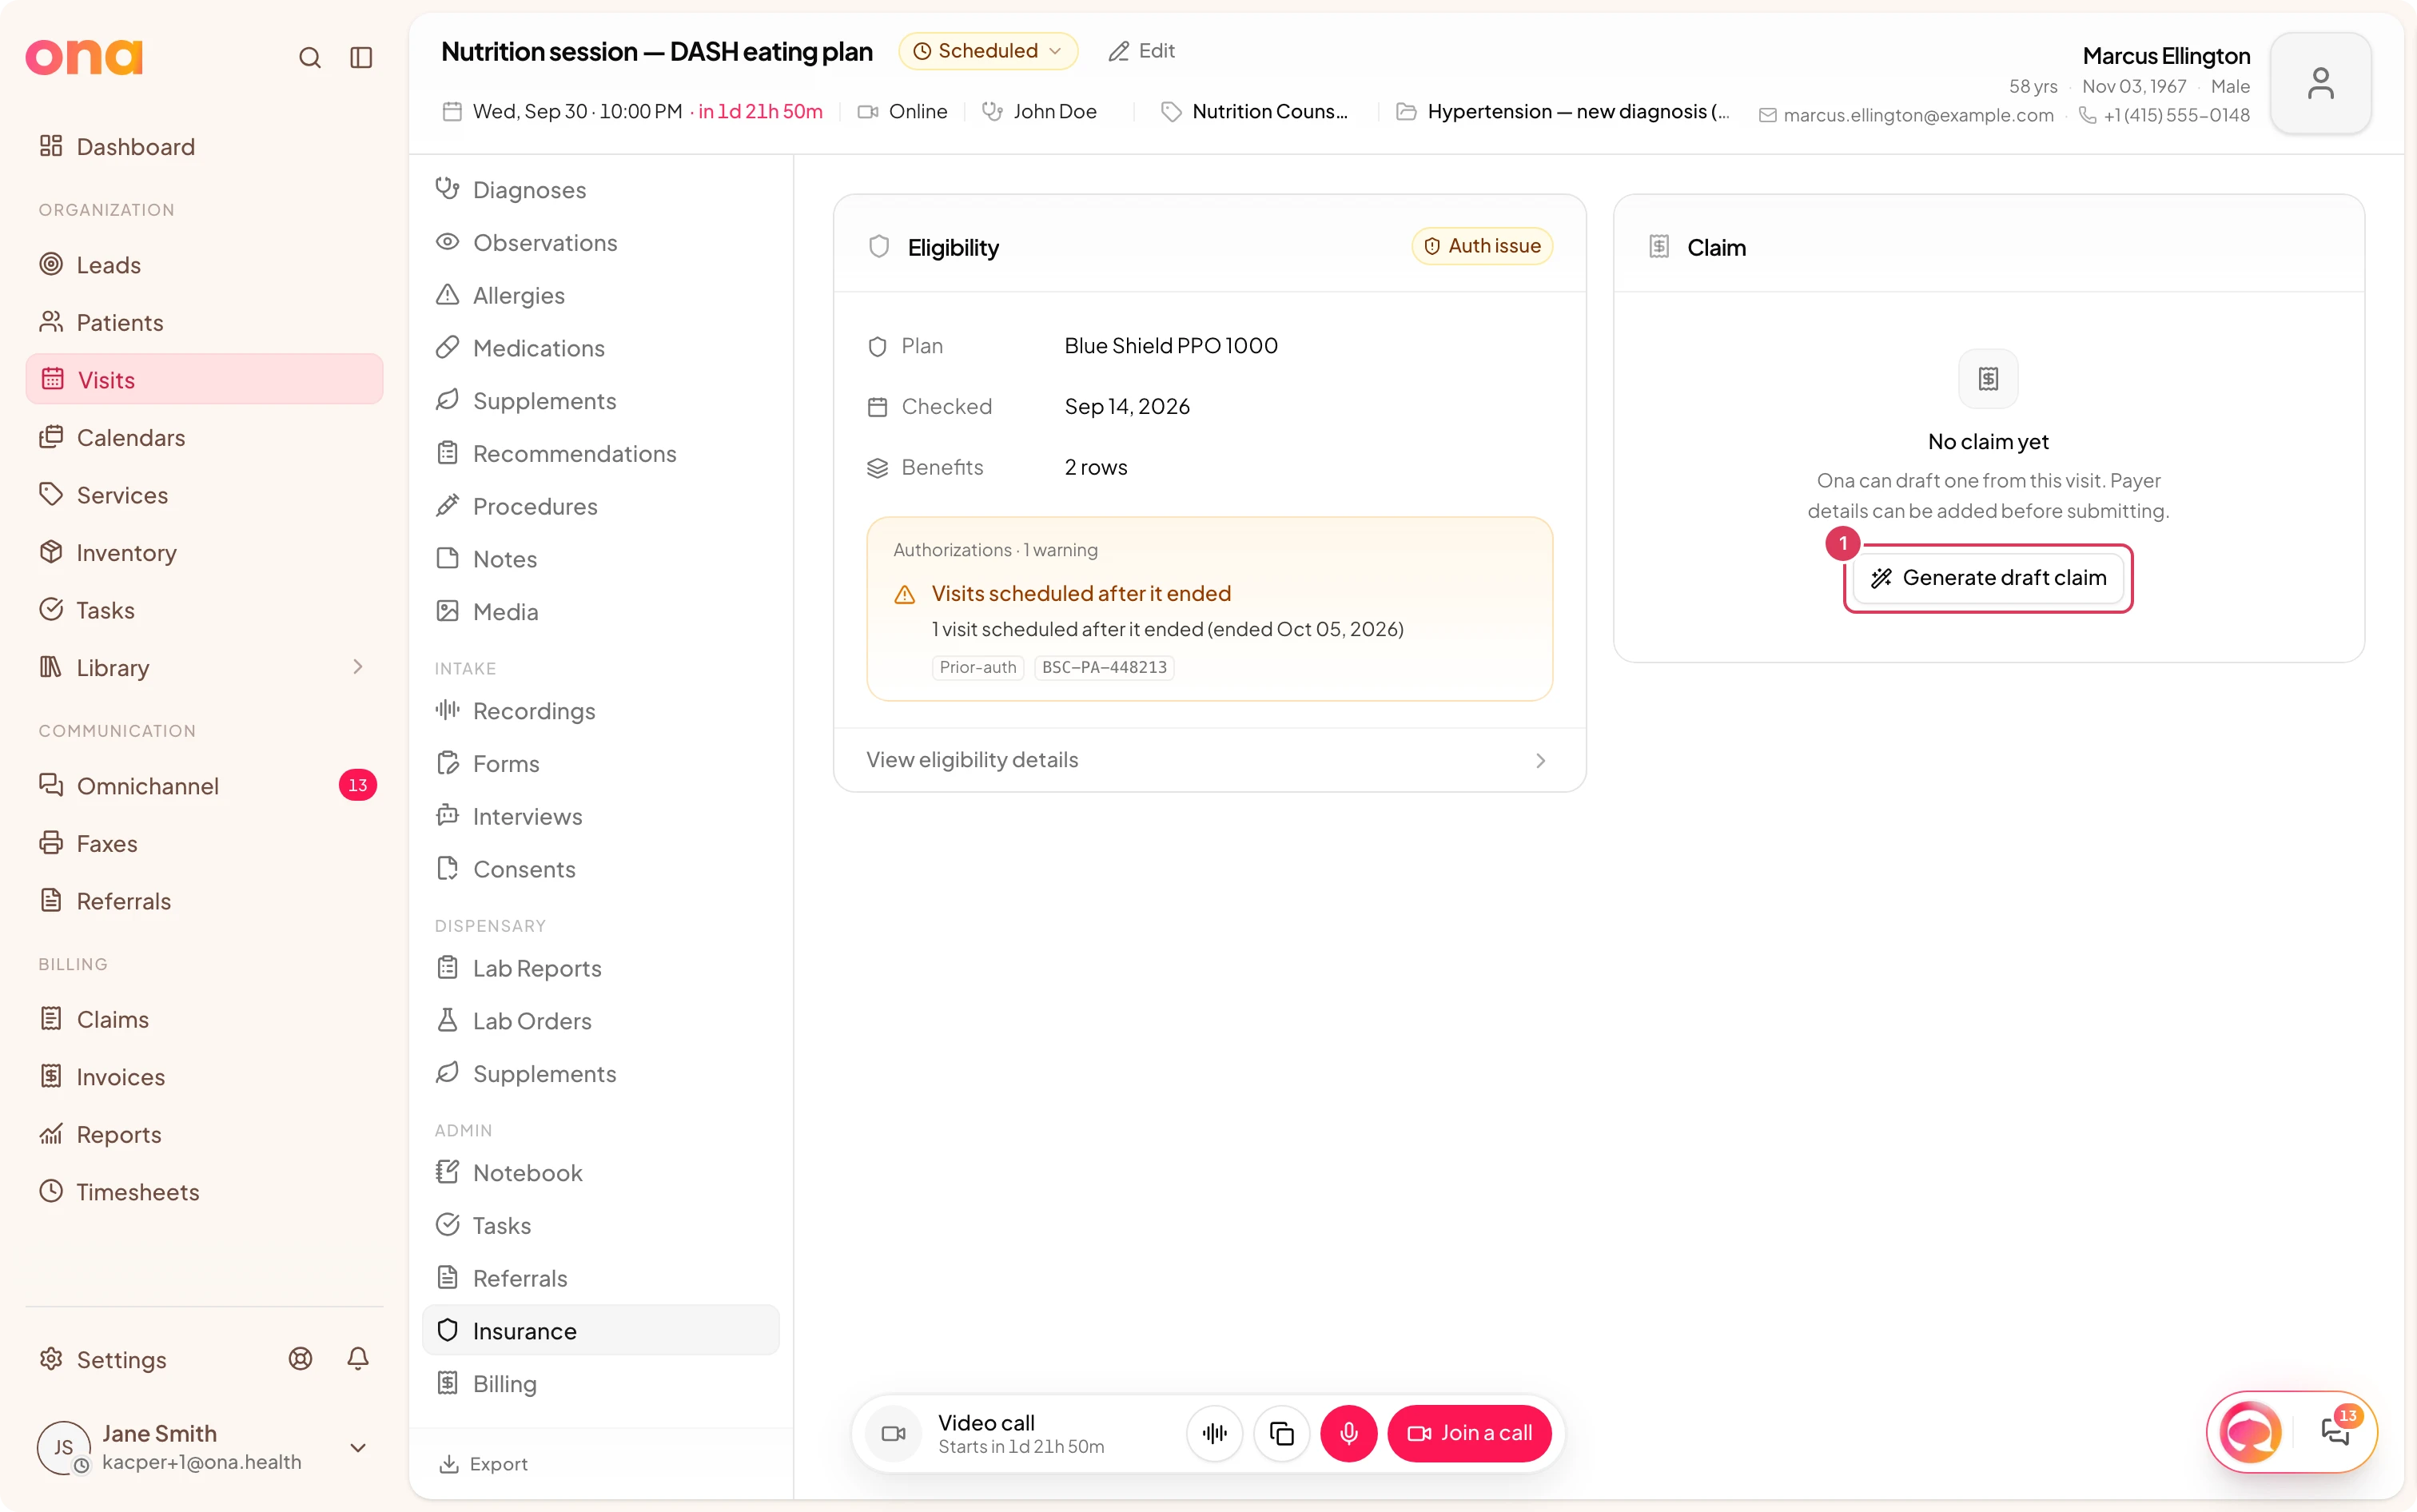The image size is (2417, 1512).
Task: Open Lab Orders under Dispensary
Action: 600,1021
